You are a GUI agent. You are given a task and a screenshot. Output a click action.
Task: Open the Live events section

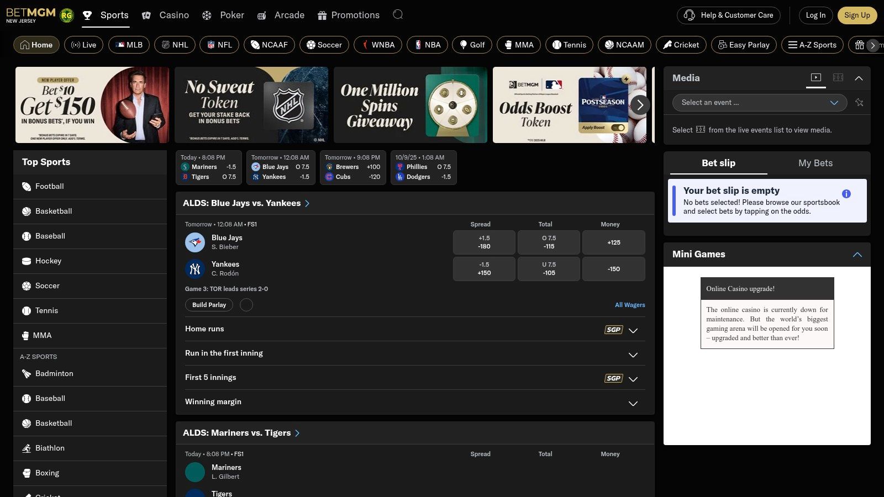(x=83, y=45)
